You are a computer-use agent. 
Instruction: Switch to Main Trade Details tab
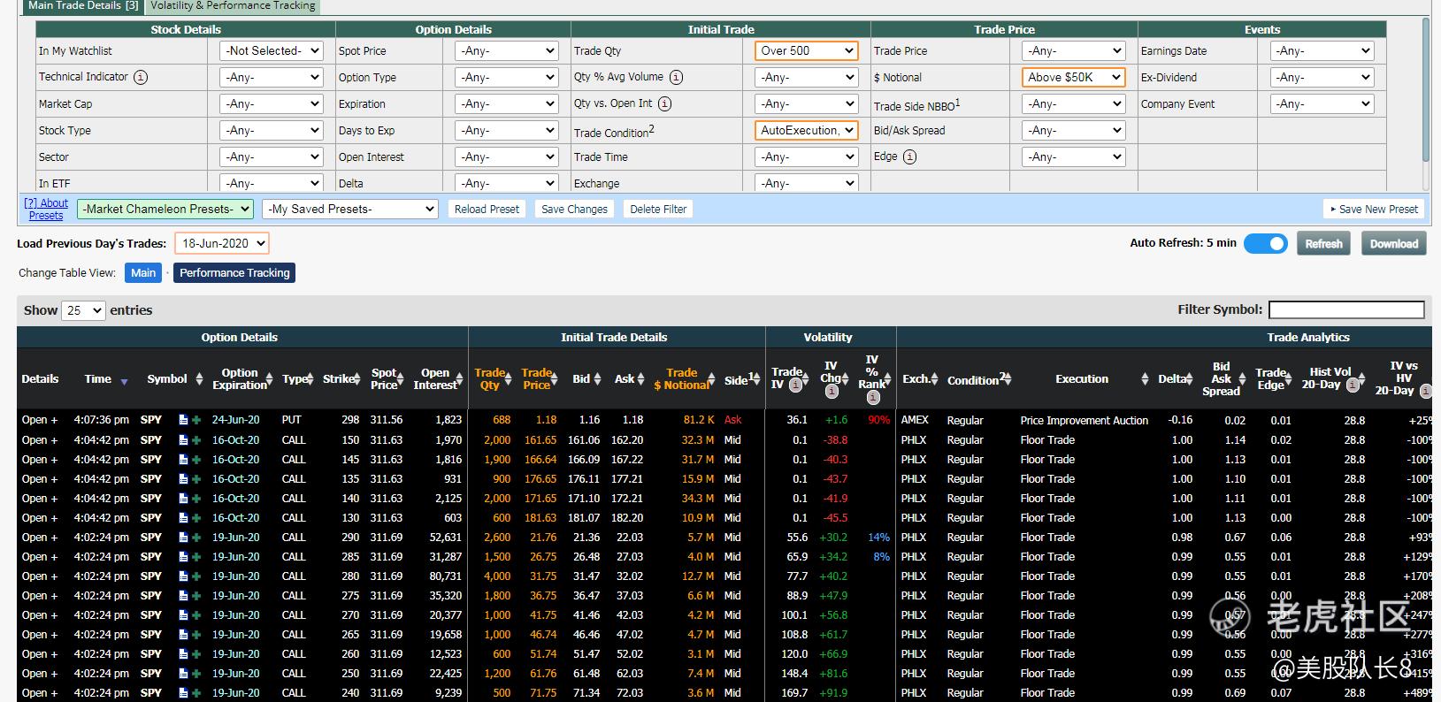pyautogui.click(x=82, y=5)
